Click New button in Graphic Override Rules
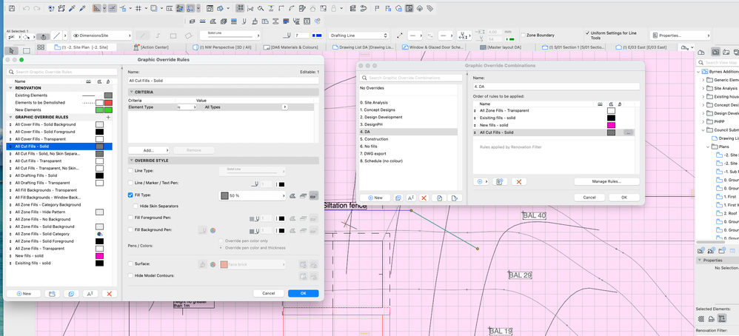This screenshot has height=336, width=739. pos(24,294)
